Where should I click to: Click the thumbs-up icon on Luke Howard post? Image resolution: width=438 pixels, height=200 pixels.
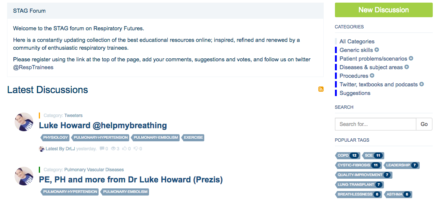[x=125, y=149]
